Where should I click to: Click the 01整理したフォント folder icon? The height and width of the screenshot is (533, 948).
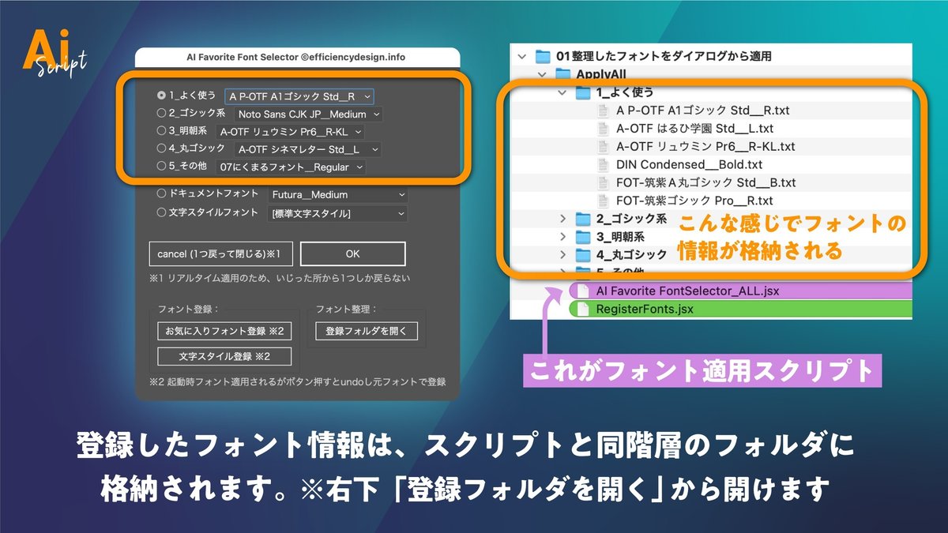(x=543, y=56)
